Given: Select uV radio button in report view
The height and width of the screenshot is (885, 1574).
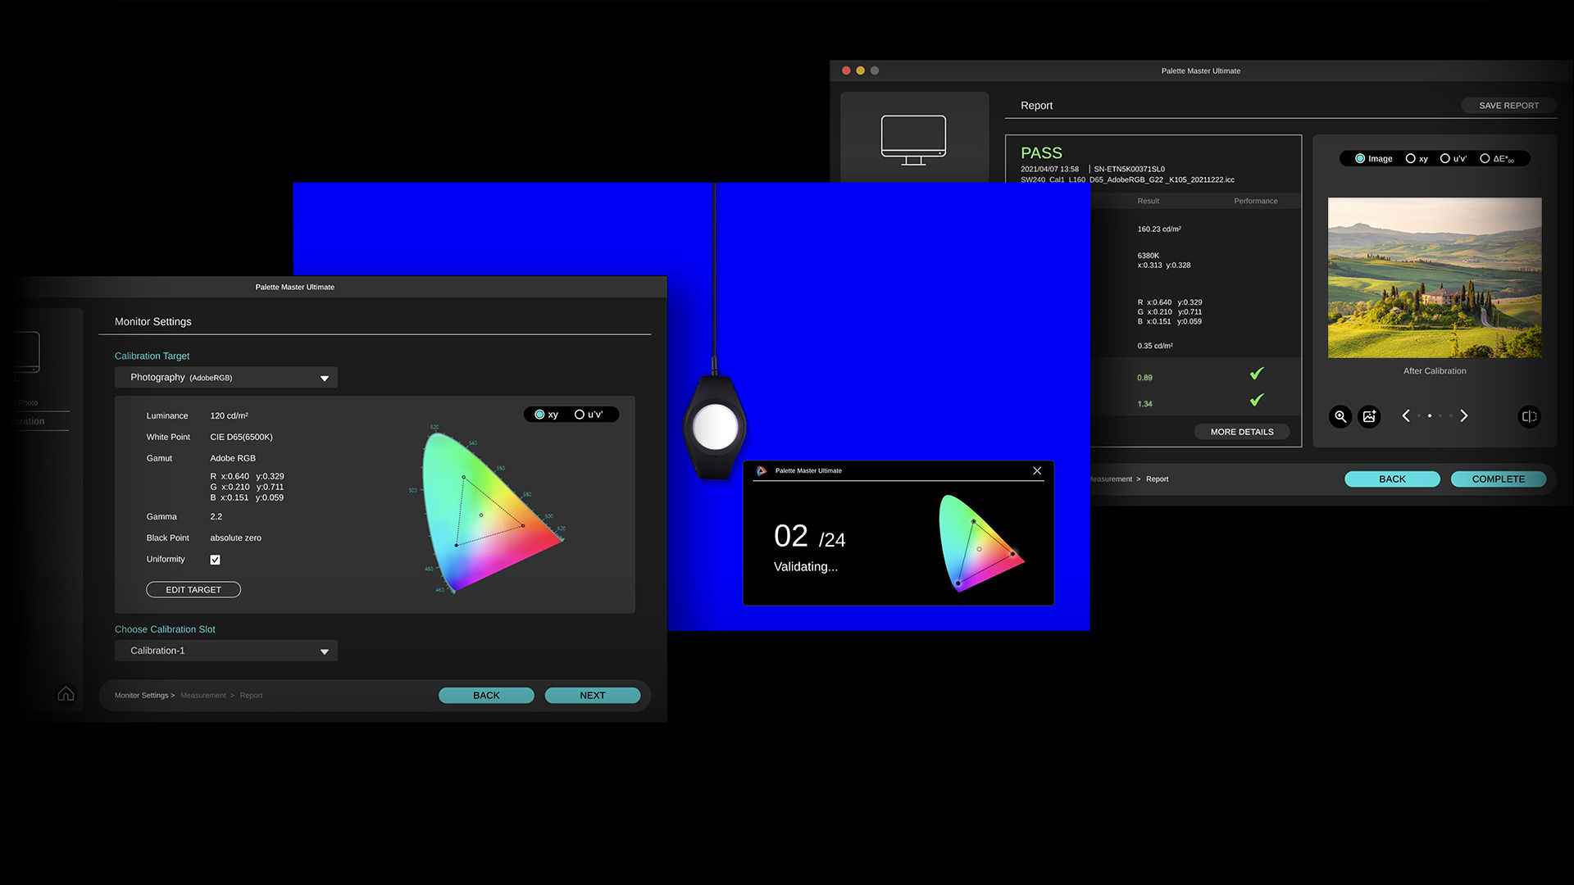Looking at the screenshot, I should tap(1449, 159).
